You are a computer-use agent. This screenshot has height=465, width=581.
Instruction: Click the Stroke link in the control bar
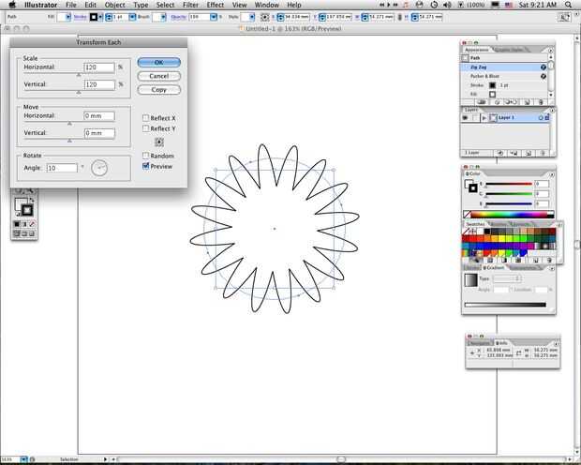[x=80, y=17]
